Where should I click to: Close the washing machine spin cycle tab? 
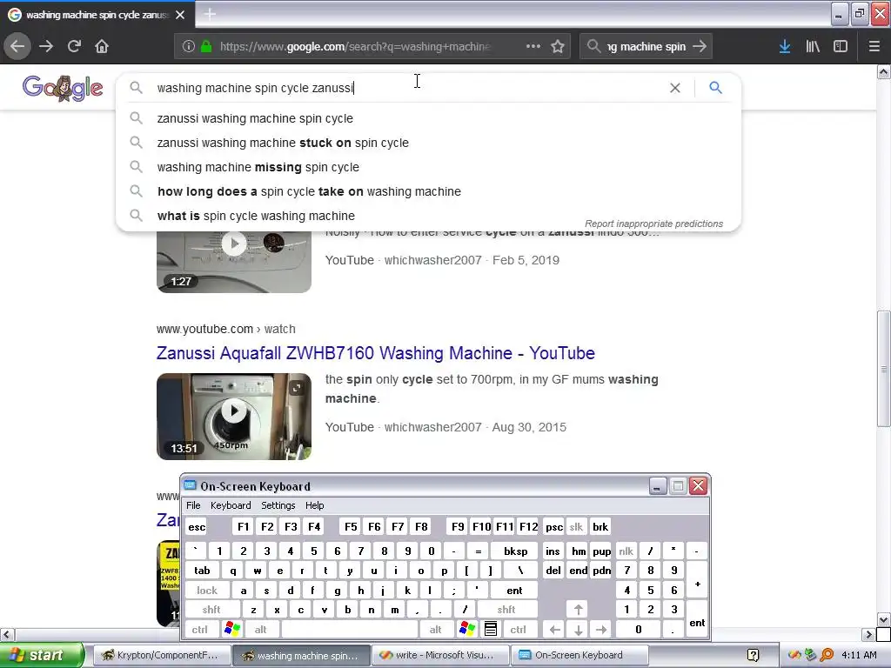click(180, 15)
